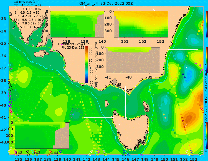208x161 pixels.
Task: Select the 'sat rms bias (cm)' header
Action: (26, 2)
